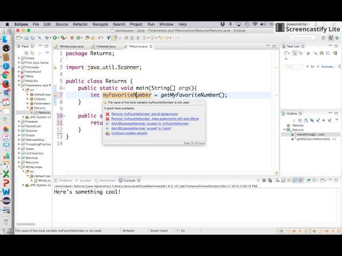Open Run button dropdown arrow

58,38
